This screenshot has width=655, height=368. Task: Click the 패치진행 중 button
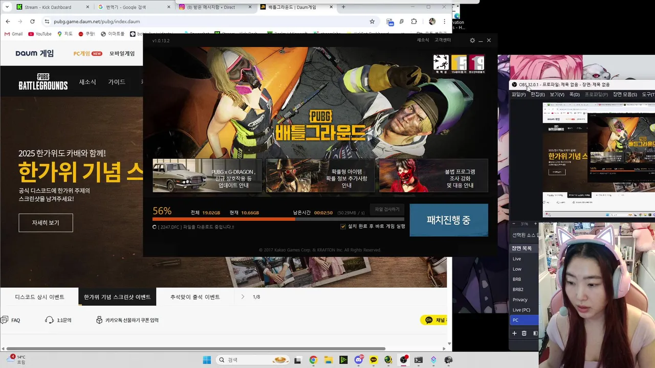[x=449, y=220]
